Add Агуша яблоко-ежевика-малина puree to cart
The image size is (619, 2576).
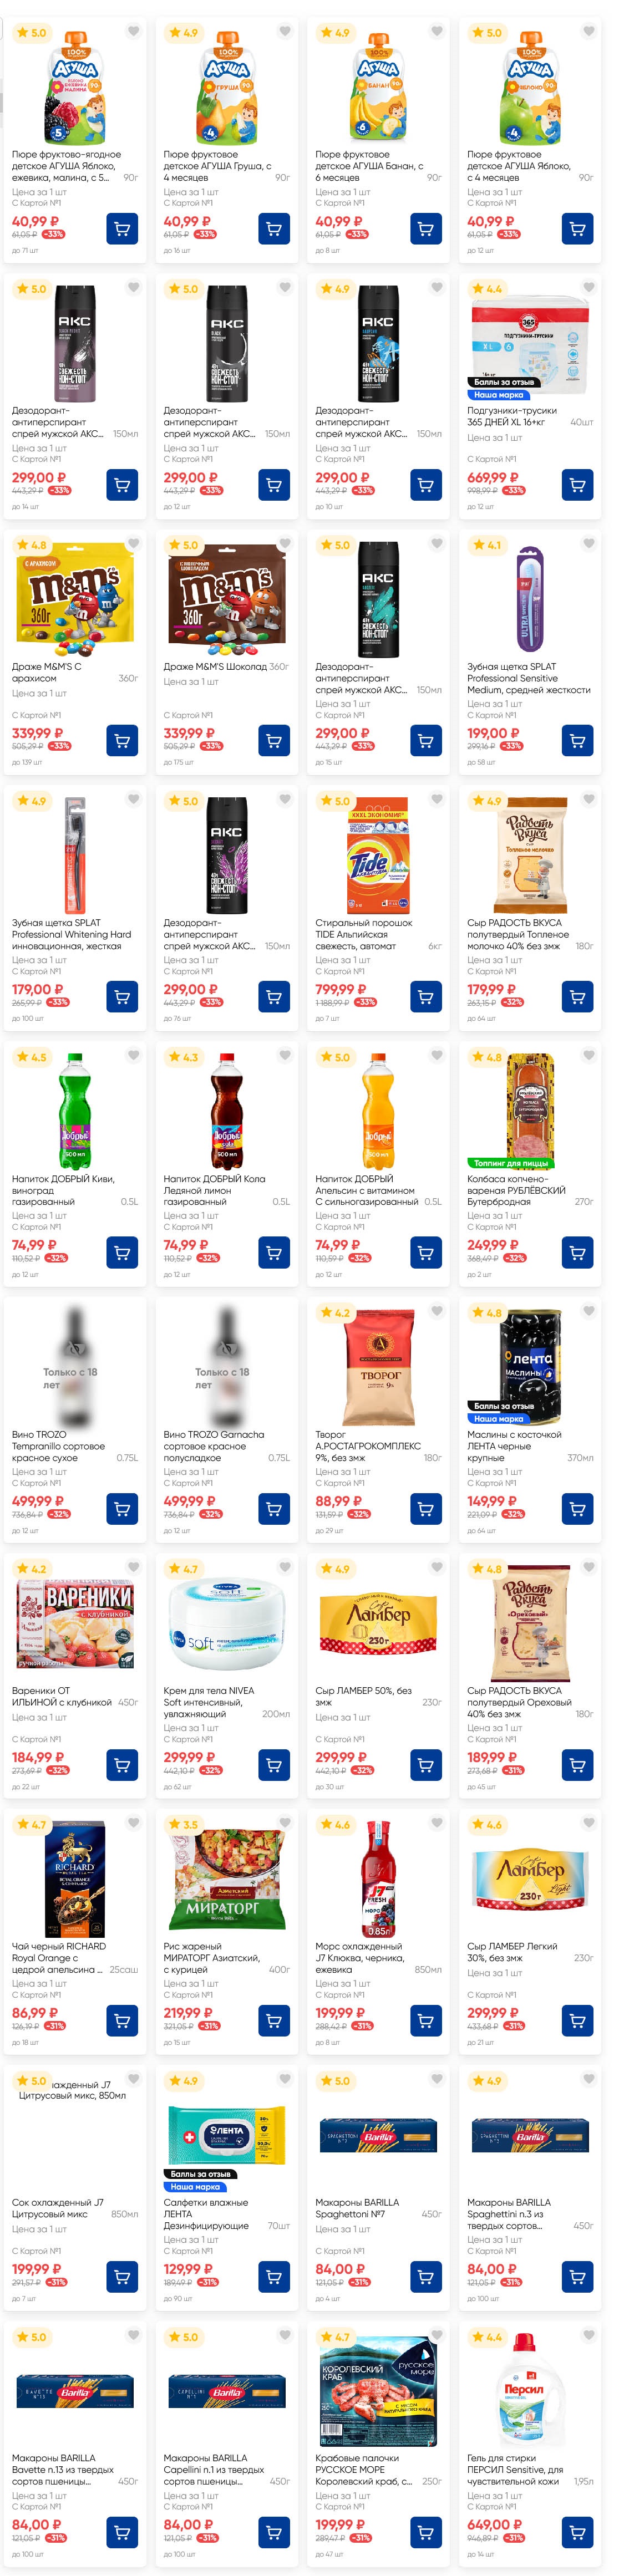122,229
